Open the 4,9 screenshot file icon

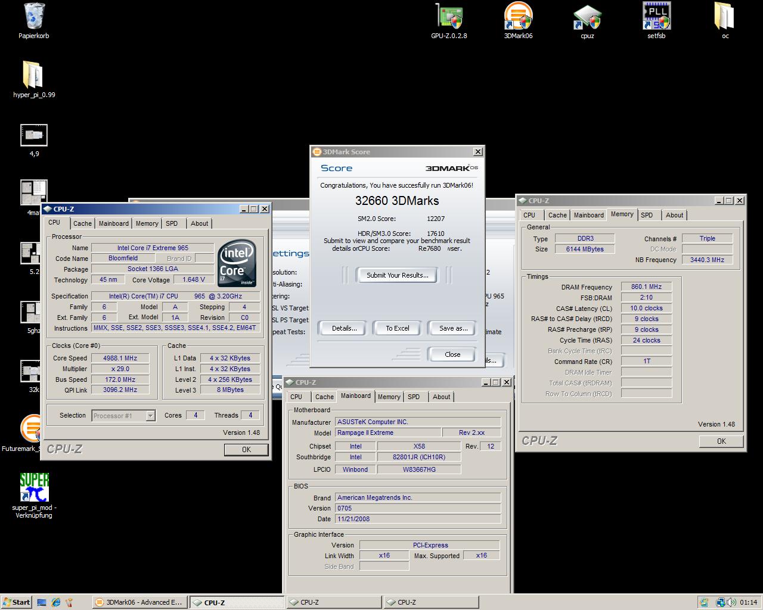point(34,135)
